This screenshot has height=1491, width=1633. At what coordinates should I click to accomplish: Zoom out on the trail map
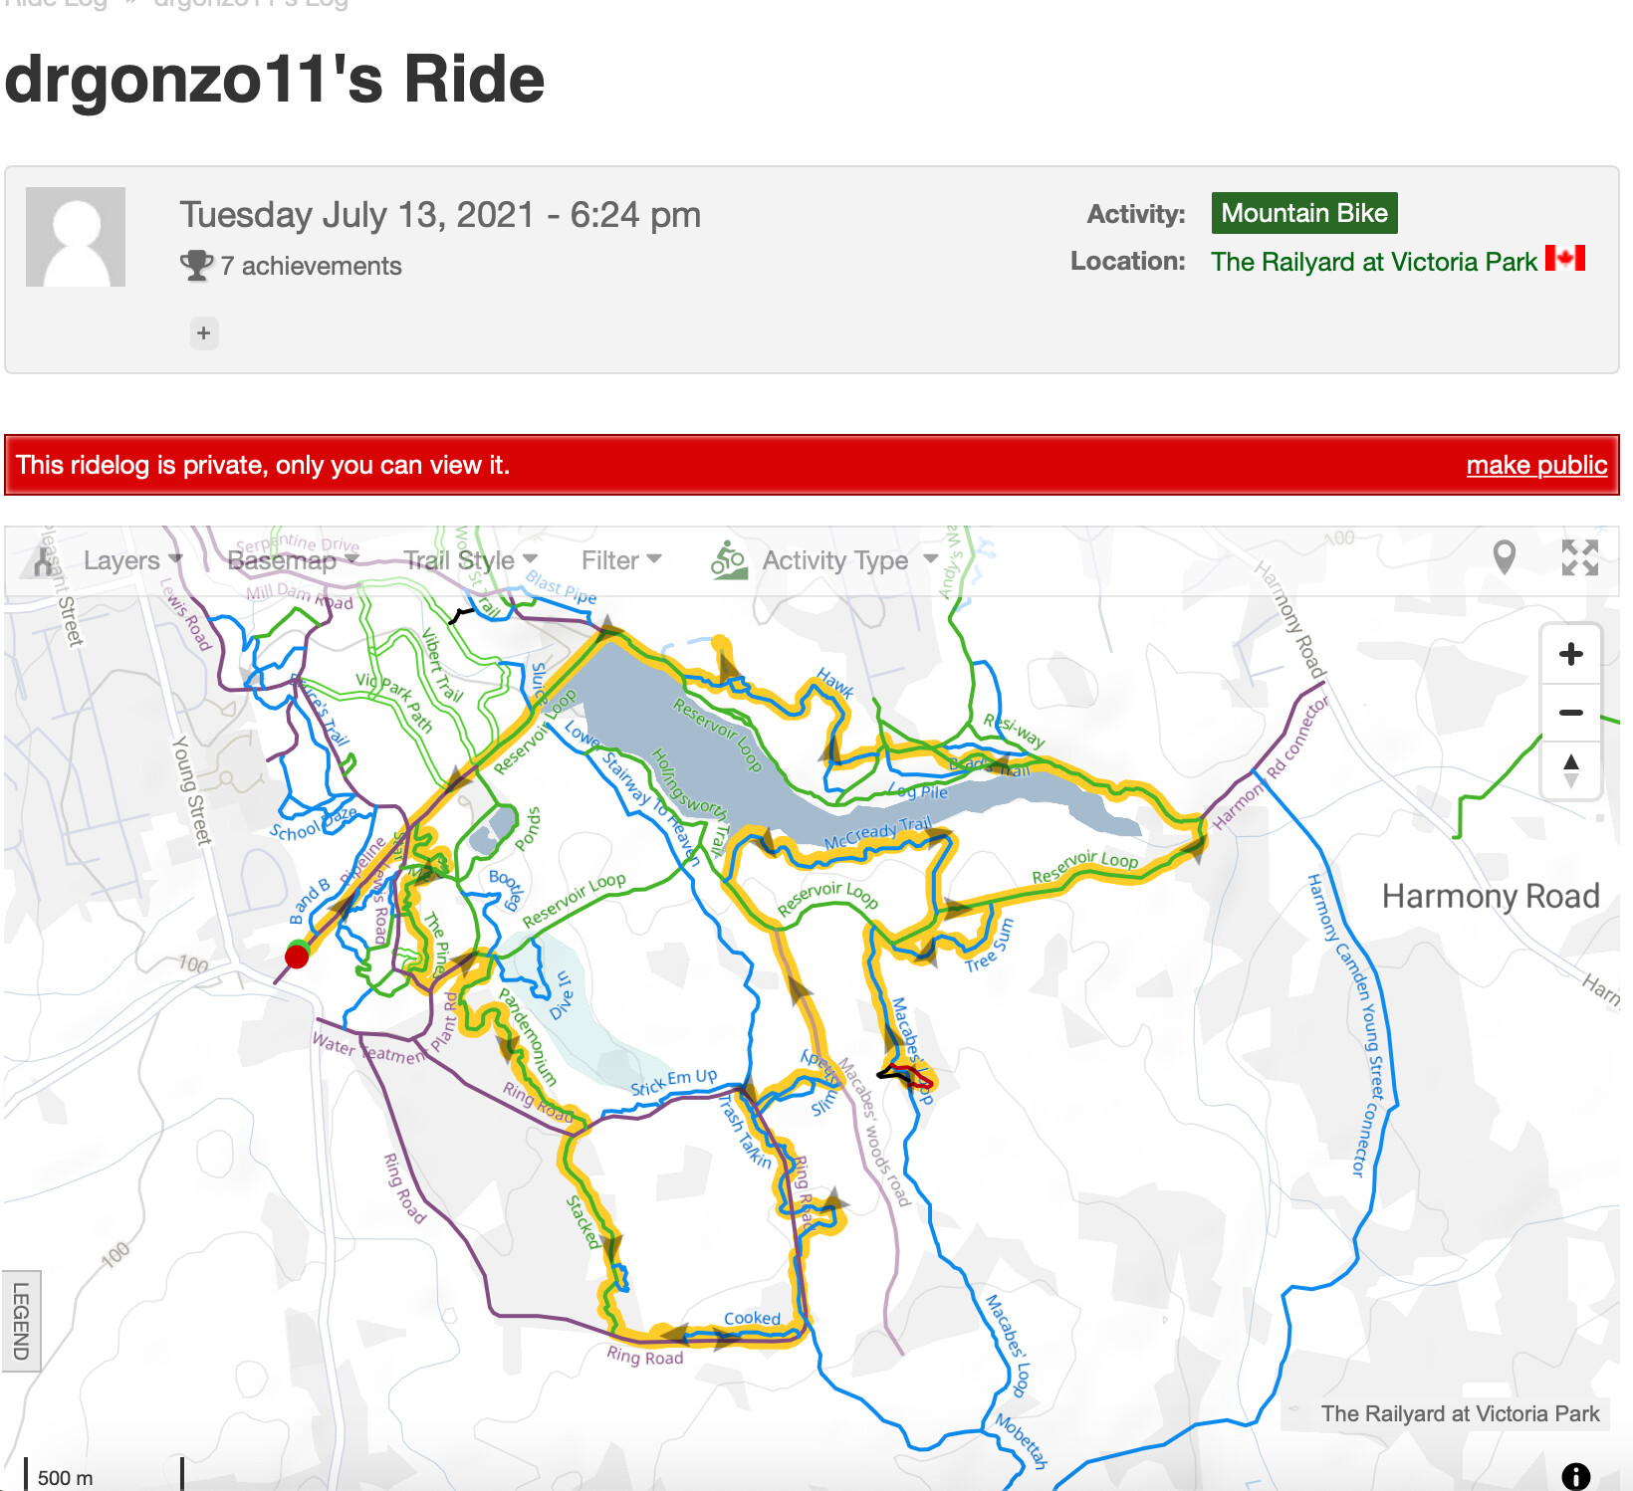tap(1570, 713)
